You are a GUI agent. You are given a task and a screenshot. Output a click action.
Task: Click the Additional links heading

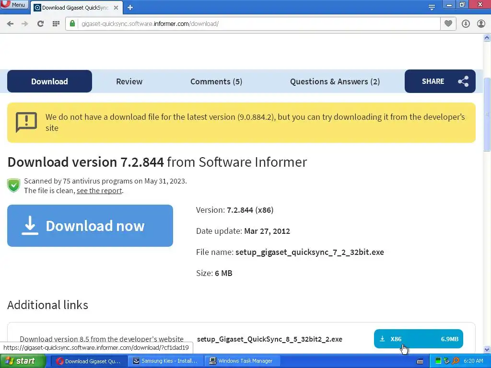click(47, 305)
